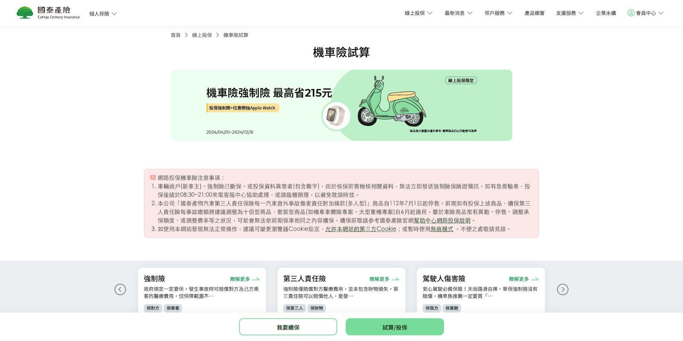
Task: Click 機車險試算 in the breadcrumb
Action: point(236,35)
